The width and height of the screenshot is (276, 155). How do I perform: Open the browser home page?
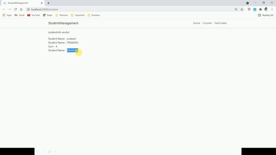tap(21, 9)
